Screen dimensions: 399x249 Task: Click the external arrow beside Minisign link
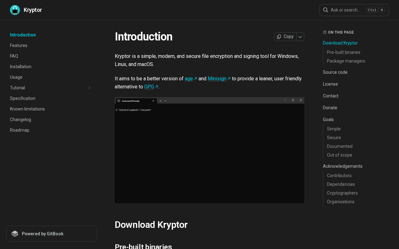pyautogui.click(x=229, y=79)
